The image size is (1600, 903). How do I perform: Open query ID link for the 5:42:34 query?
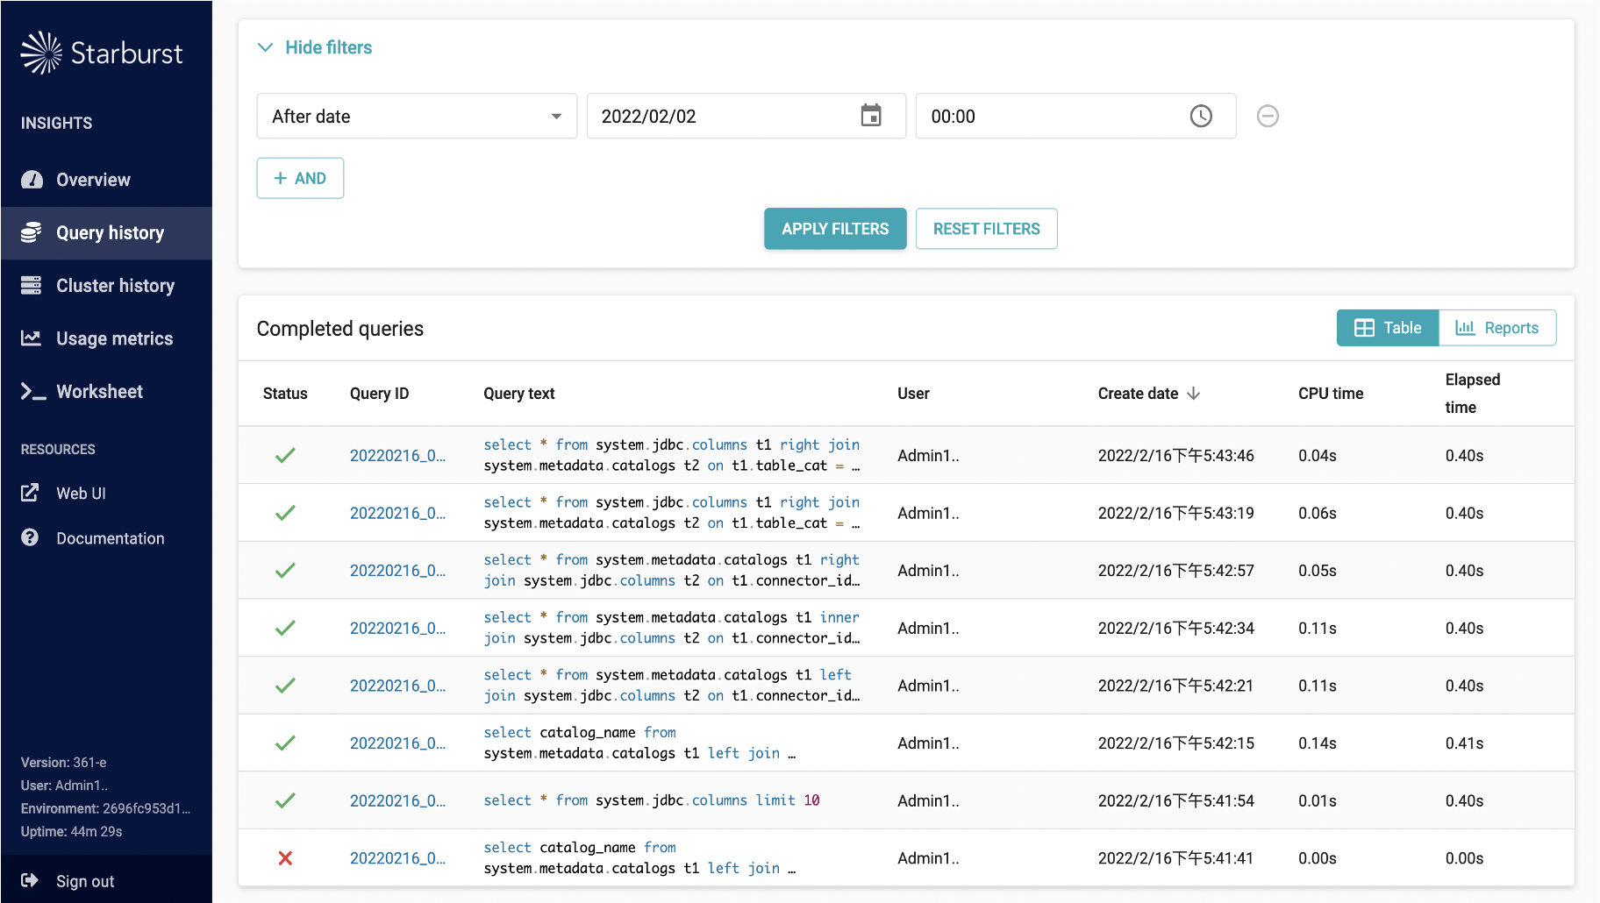click(x=397, y=629)
